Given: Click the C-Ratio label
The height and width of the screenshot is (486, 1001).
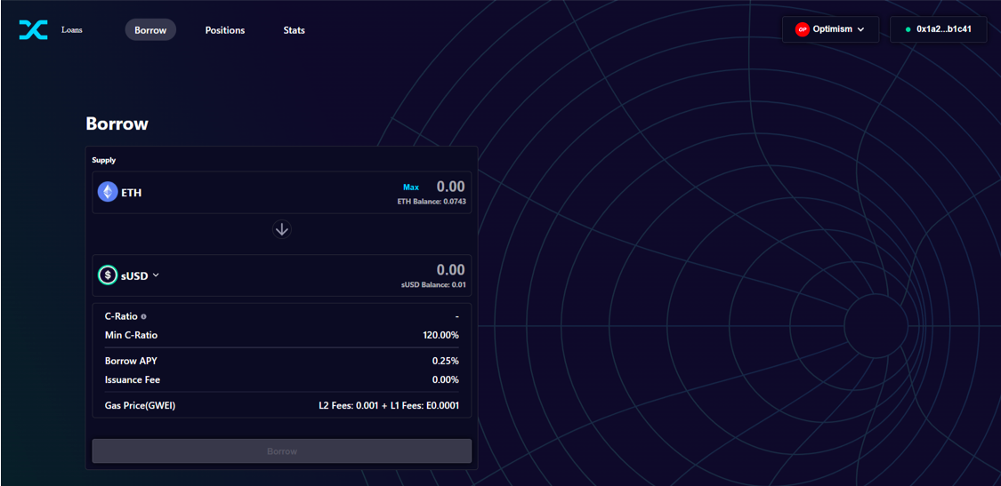Looking at the screenshot, I should [121, 316].
